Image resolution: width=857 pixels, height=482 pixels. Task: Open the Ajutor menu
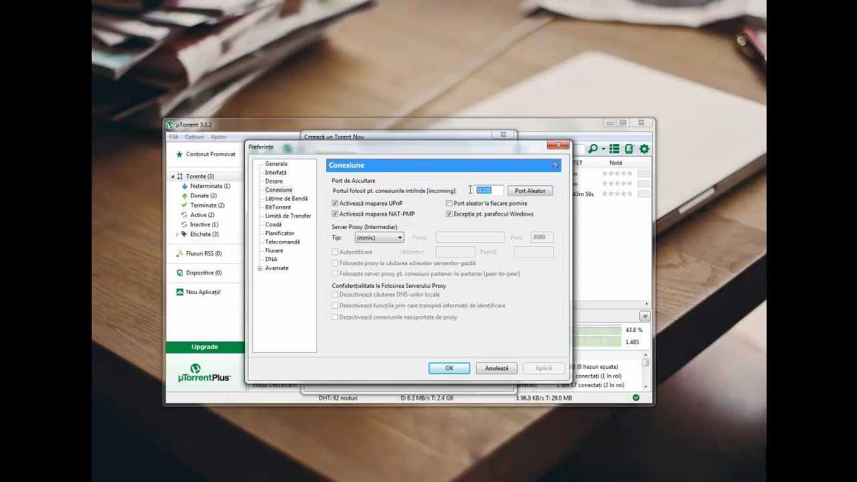(x=219, y=137)
